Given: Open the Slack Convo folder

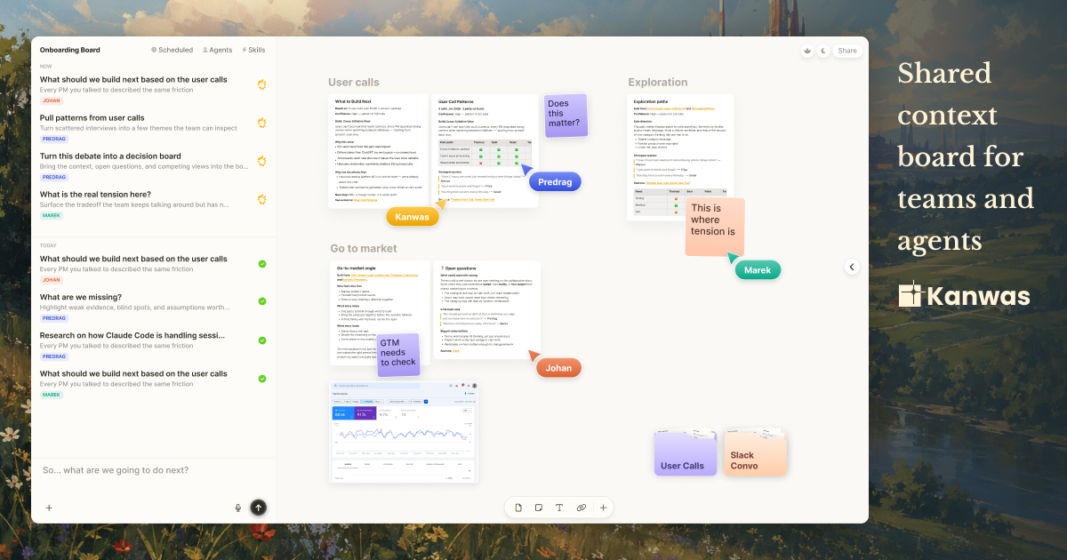Looking at the screenshot, I should point(756,453).
